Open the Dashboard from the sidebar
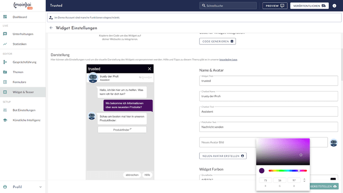The width and height of the screenshot is (343, 193). point(19,17)
